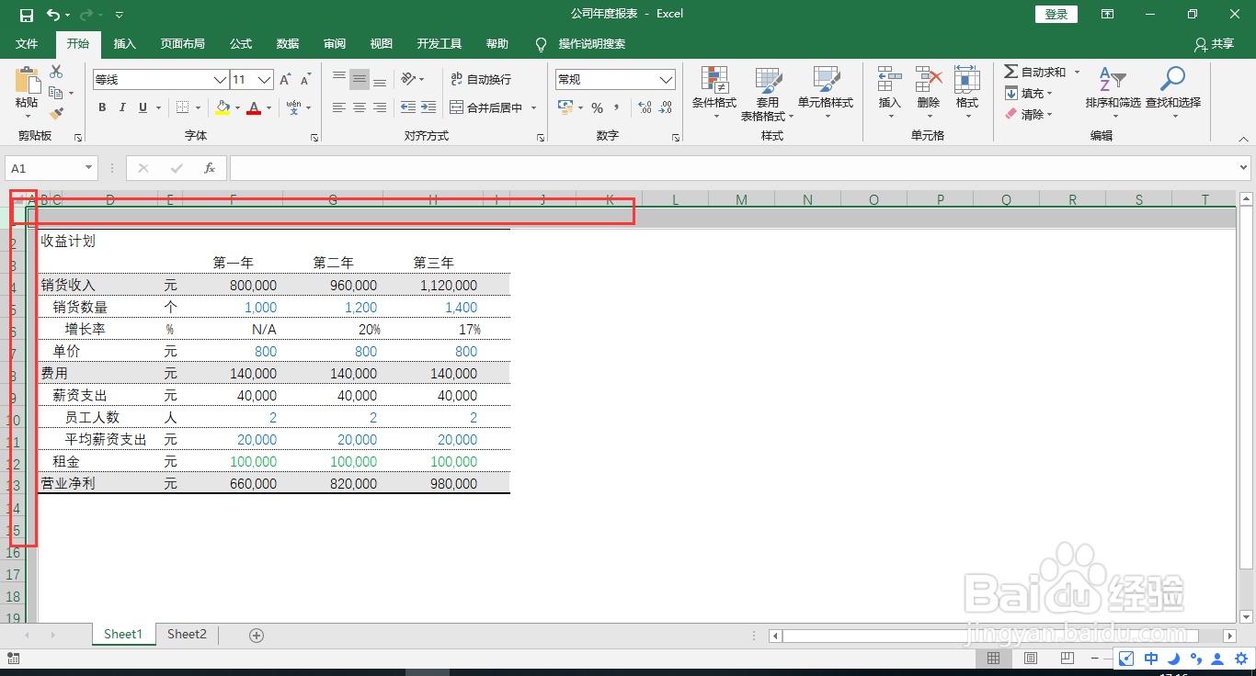Screen dimensions: 1256x676
Task: Switch to the 插入 ribbon tab
Action: [124, 43]
